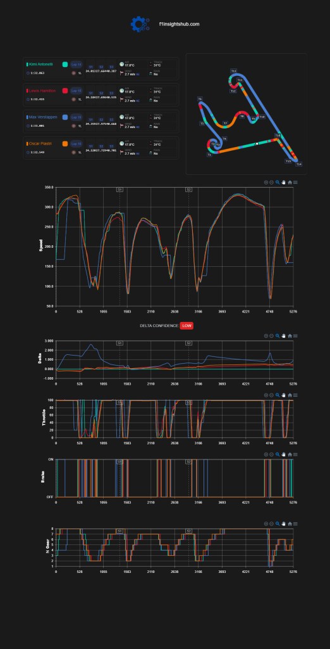
Task: Reset the Throttle chart with home icon
Action: coord(290,395)
